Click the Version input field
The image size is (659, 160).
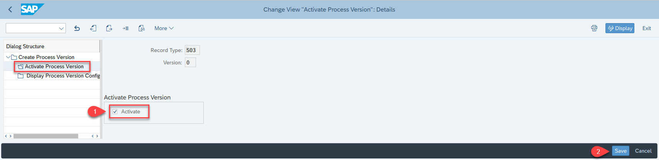(x=190, y=62)
